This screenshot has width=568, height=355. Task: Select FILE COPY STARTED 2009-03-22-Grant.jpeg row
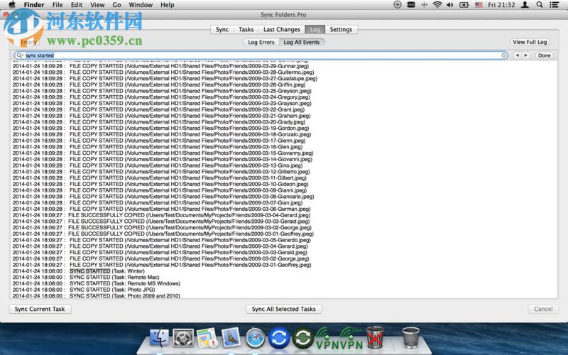[x=158, y=109]
